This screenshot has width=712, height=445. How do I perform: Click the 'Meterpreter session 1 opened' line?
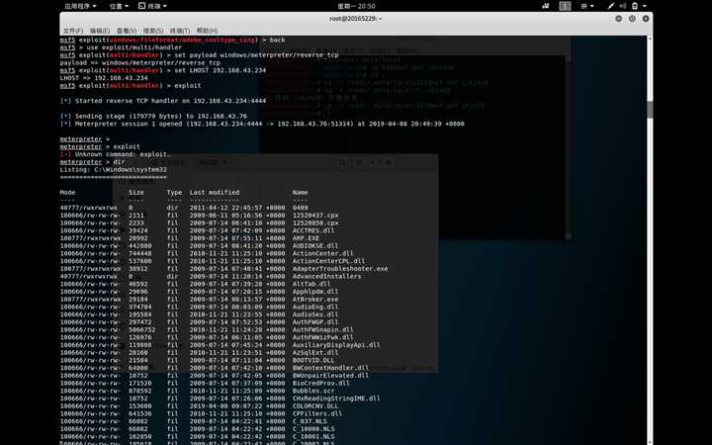pyautogui.click(x=262, y=124)
